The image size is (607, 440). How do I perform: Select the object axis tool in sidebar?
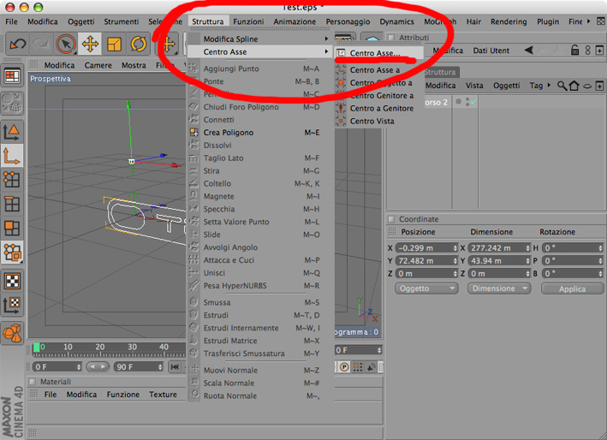coord(12,156)
